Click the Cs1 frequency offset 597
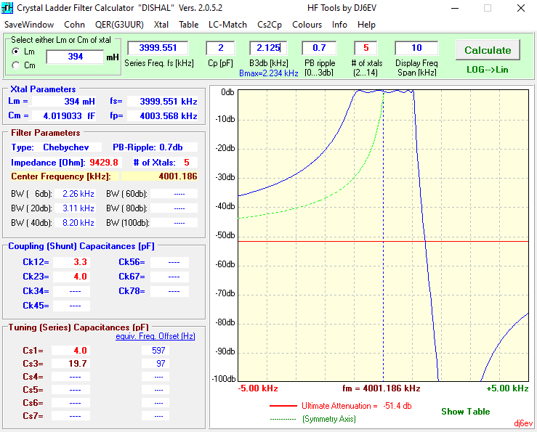Viewport: 537px width, 432px height. 155,351
